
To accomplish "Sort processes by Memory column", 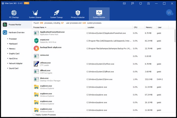I will coord(149,27).
